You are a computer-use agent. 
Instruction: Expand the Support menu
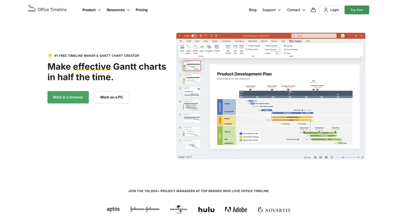tap(272, 10)
